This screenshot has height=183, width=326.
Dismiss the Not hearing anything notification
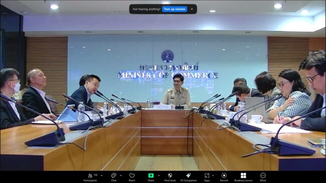(x=192, y=9)
